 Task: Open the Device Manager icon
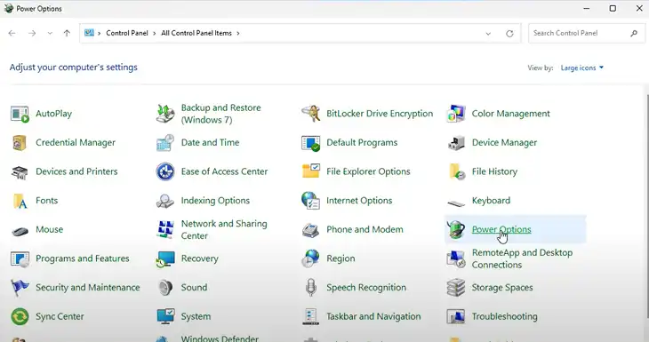tap(456, 143)
